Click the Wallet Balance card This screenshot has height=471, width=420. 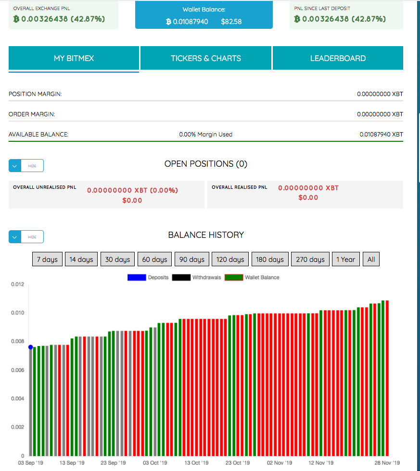click(x=204, y=15)
